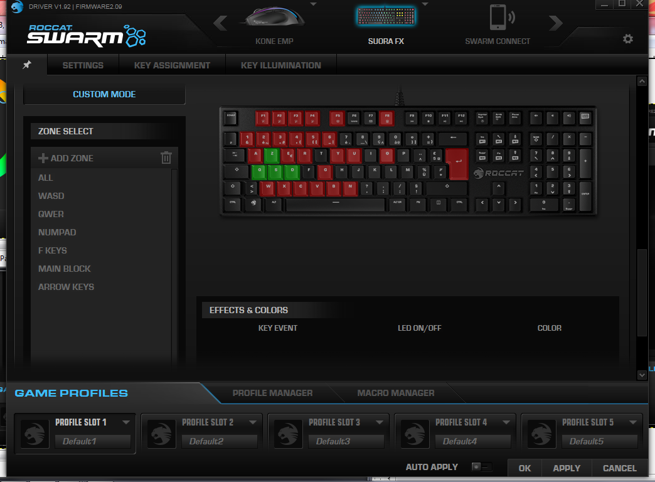Viewport: 655px width, 482px height.
Task: Click the scroll down arrow of main panel
Action: (642, 375)
